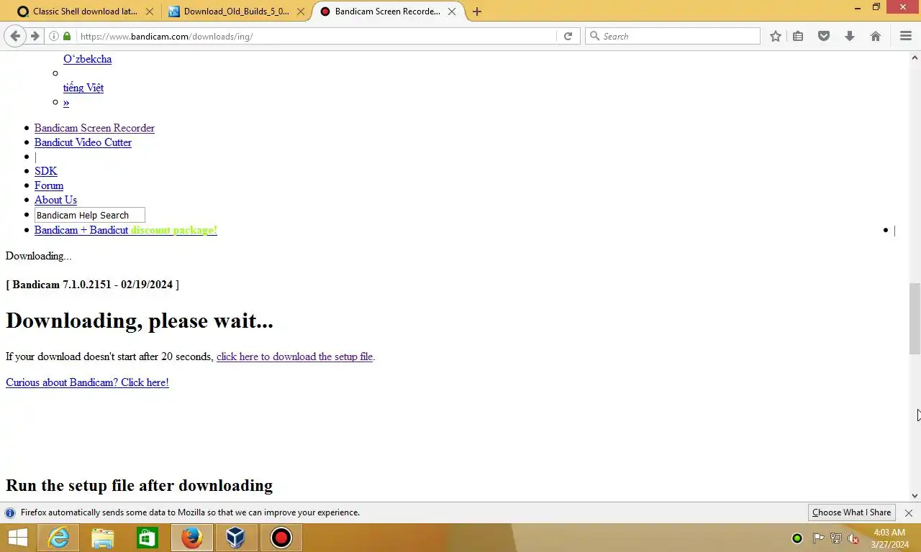
Task: Click the Bandicam 7.1.0.2151 version text
Action: pyautogui.click(x=92, y=285)
